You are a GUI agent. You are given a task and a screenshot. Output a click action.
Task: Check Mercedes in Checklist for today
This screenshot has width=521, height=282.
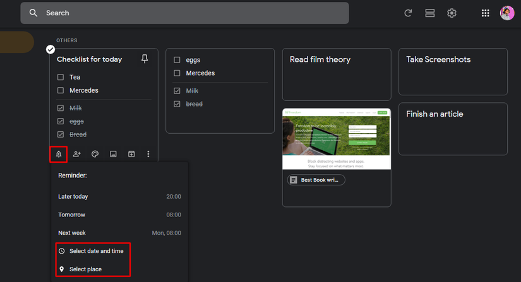61,90
